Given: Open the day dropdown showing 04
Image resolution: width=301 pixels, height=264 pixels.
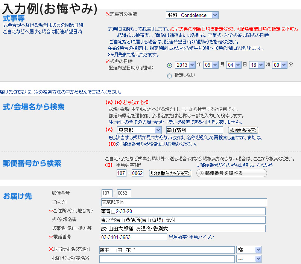Looking at the screenshot, I should click(234, 65).
